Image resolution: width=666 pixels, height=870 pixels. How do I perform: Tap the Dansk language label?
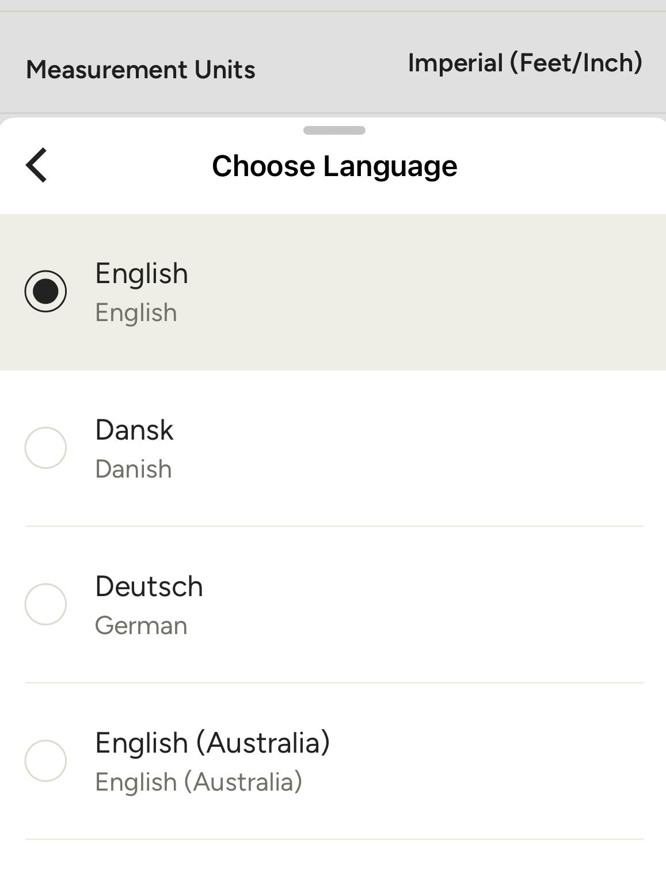click(134, 430)
